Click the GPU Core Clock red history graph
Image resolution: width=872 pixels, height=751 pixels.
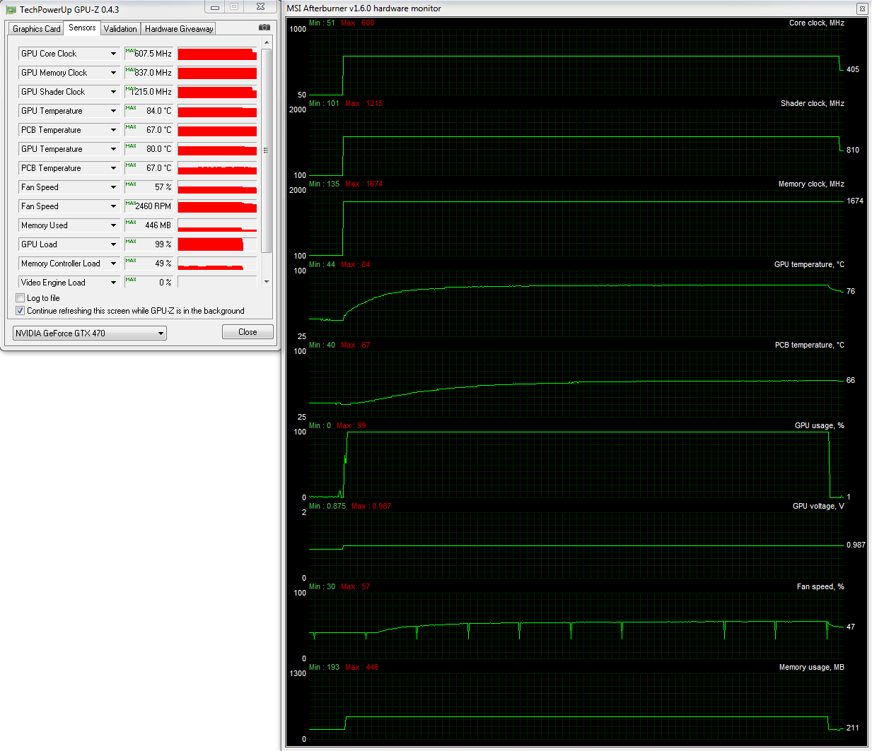pyautogui.click(x=217, y=54)
